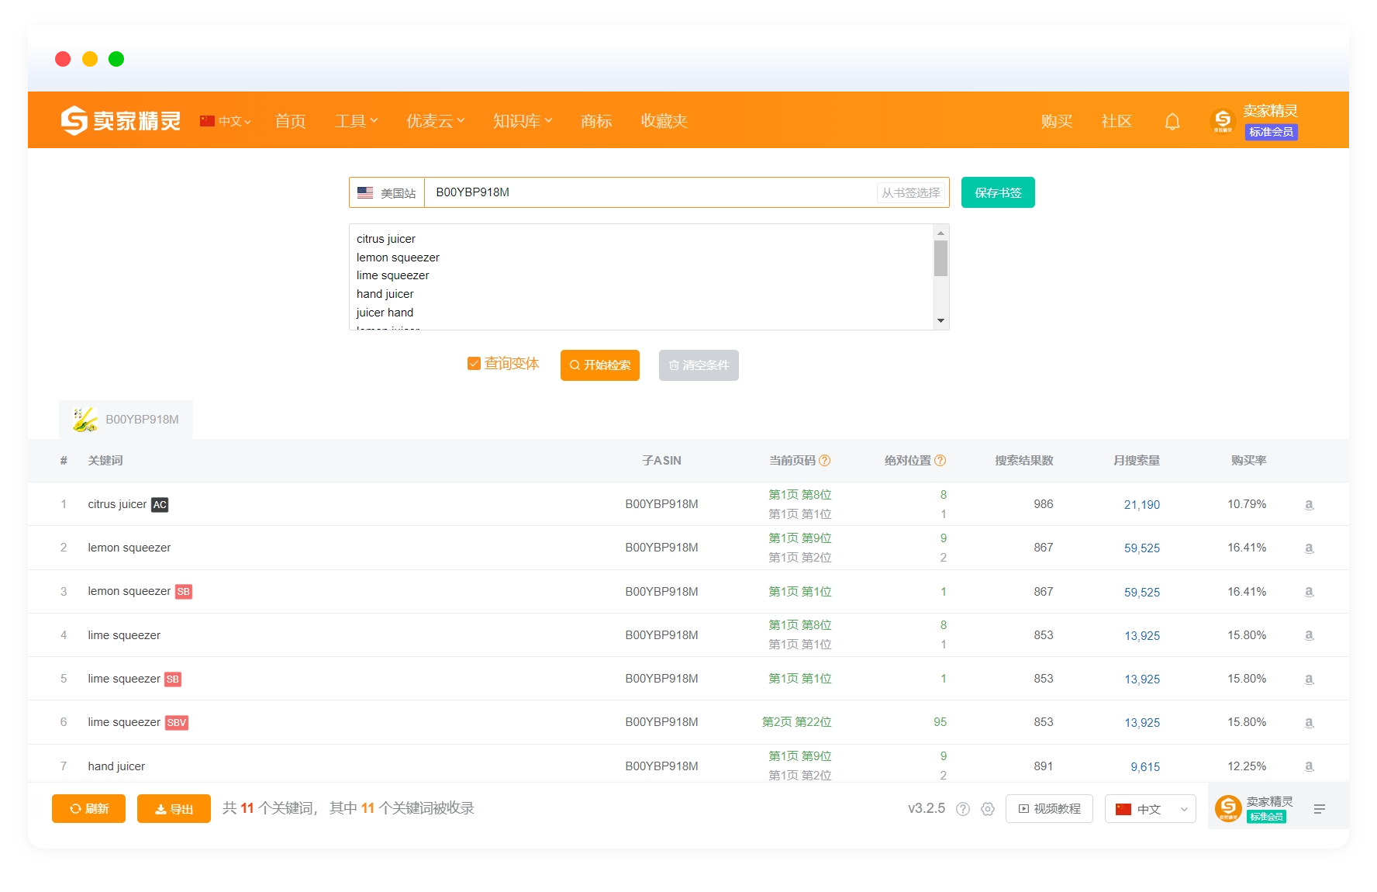Select the B00YBP918M product tab
1377x892 pixels.
pos(126,420)
